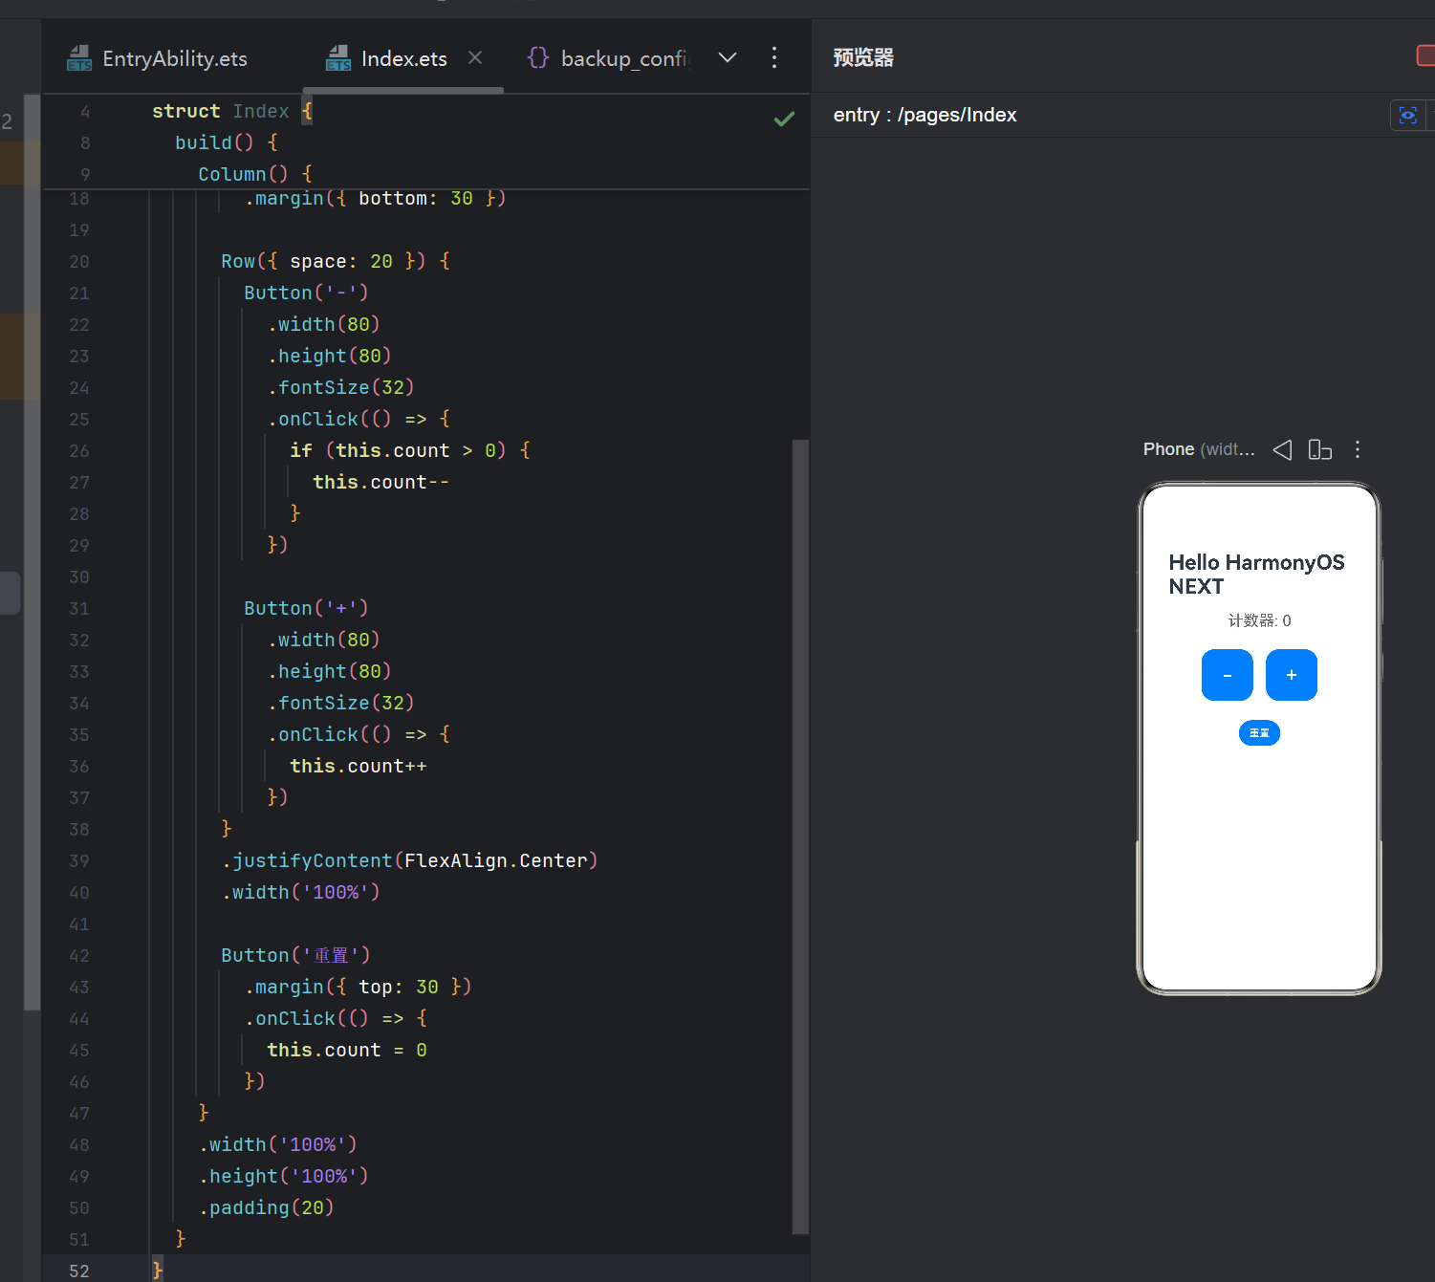Click the backup_config JSON braces icon

[x=538, y=57]
